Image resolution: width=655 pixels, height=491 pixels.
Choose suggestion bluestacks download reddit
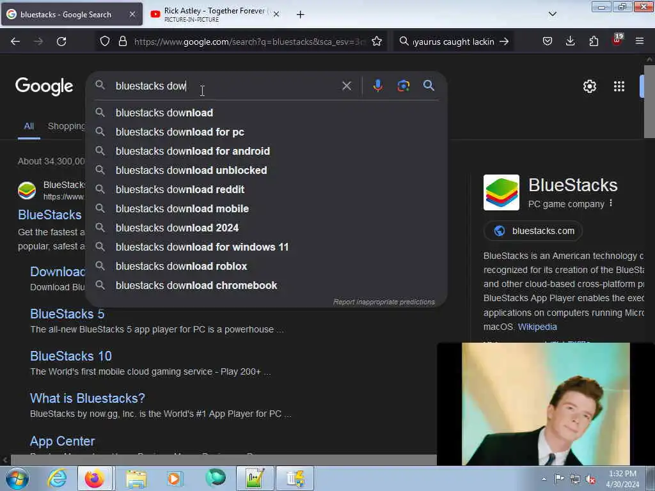267,189
